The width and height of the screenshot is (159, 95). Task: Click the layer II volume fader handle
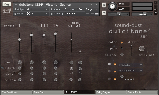[31, 35]
